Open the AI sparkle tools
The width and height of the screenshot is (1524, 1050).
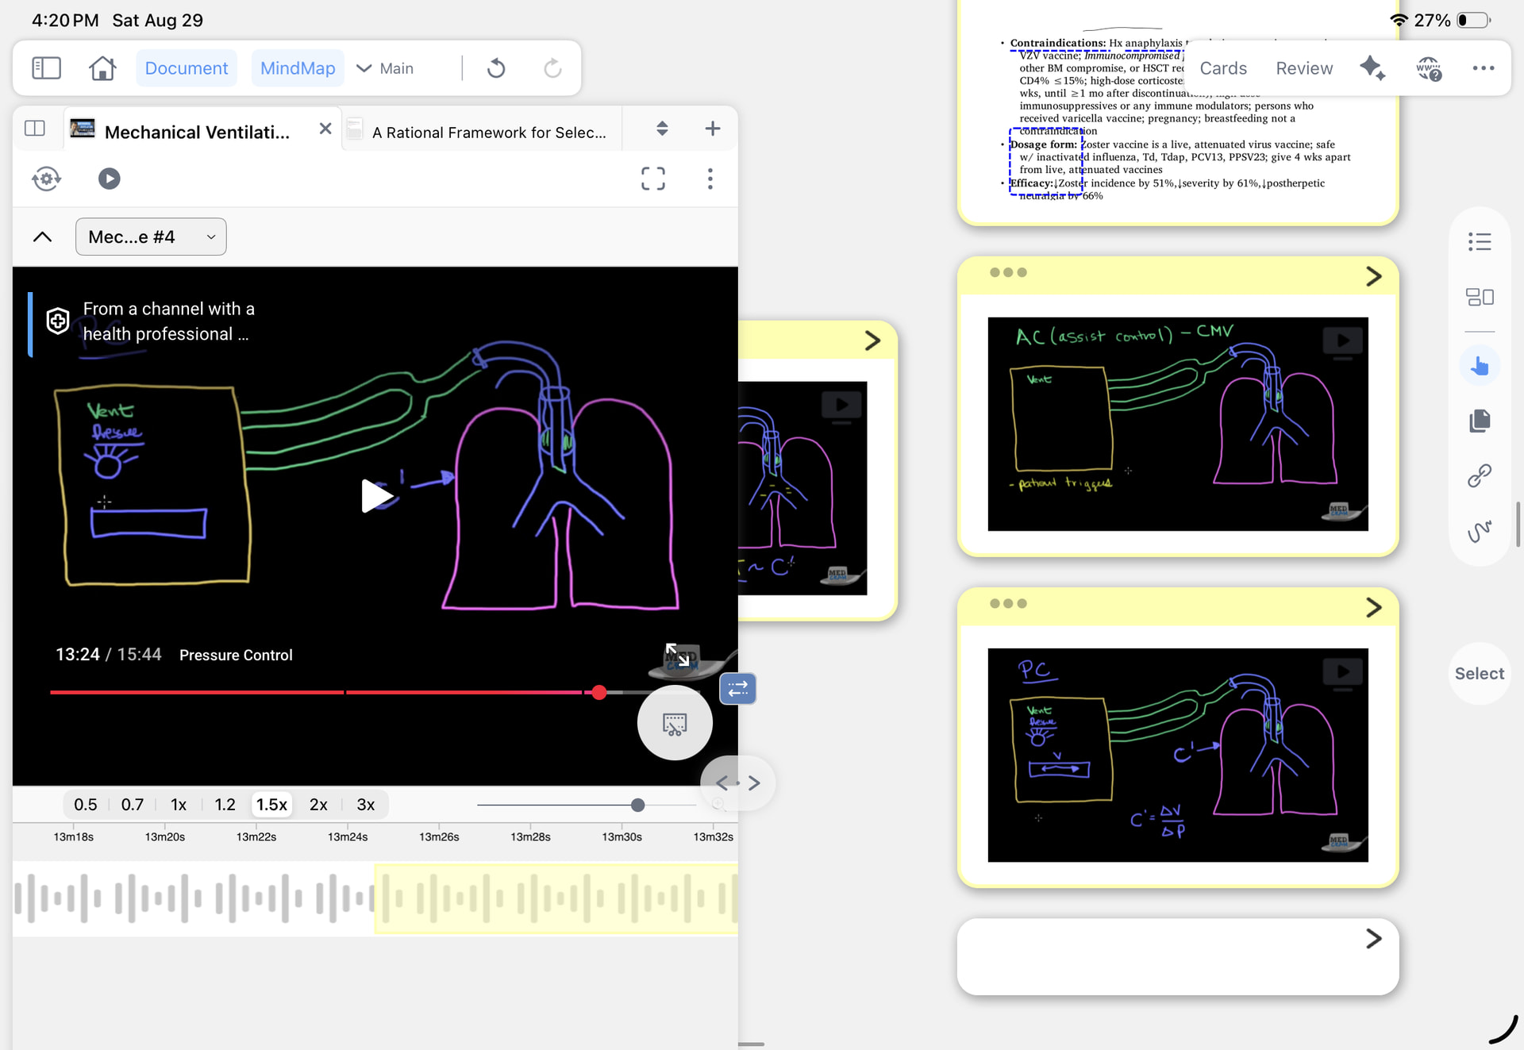[1372, 68]
